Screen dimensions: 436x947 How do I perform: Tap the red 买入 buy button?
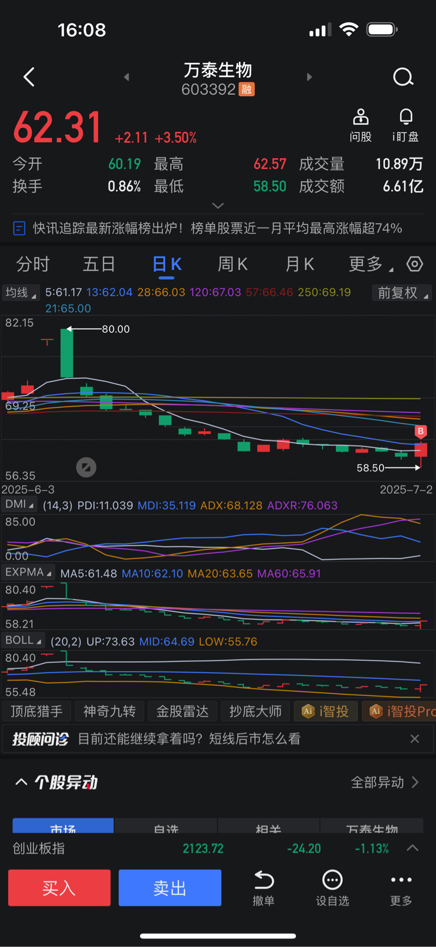coord(59,887)
